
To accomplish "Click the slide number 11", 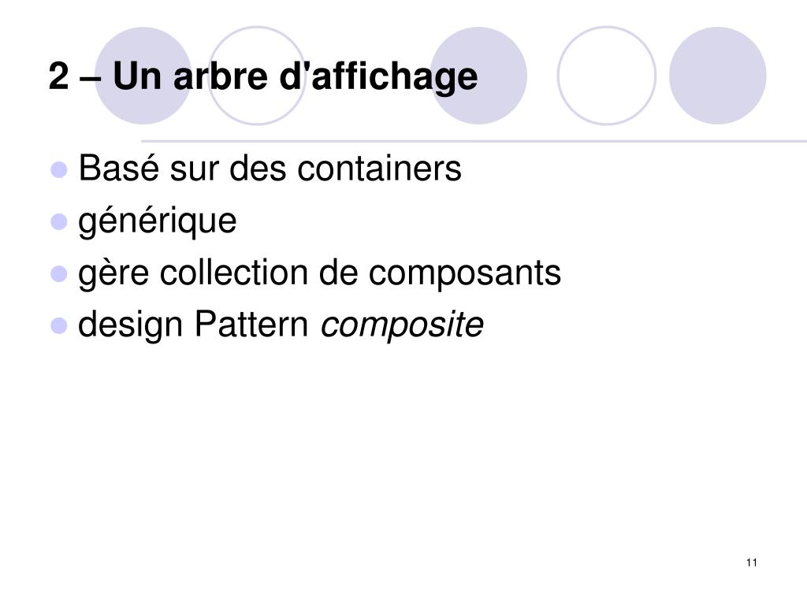I will [x=751, y=562].
